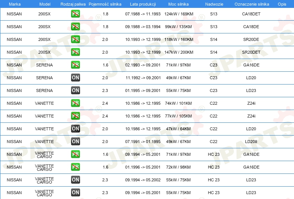Image resolution: width=294 pixels, height=199 pixels.
Task: Click the Opis column header
Action: 282,4
